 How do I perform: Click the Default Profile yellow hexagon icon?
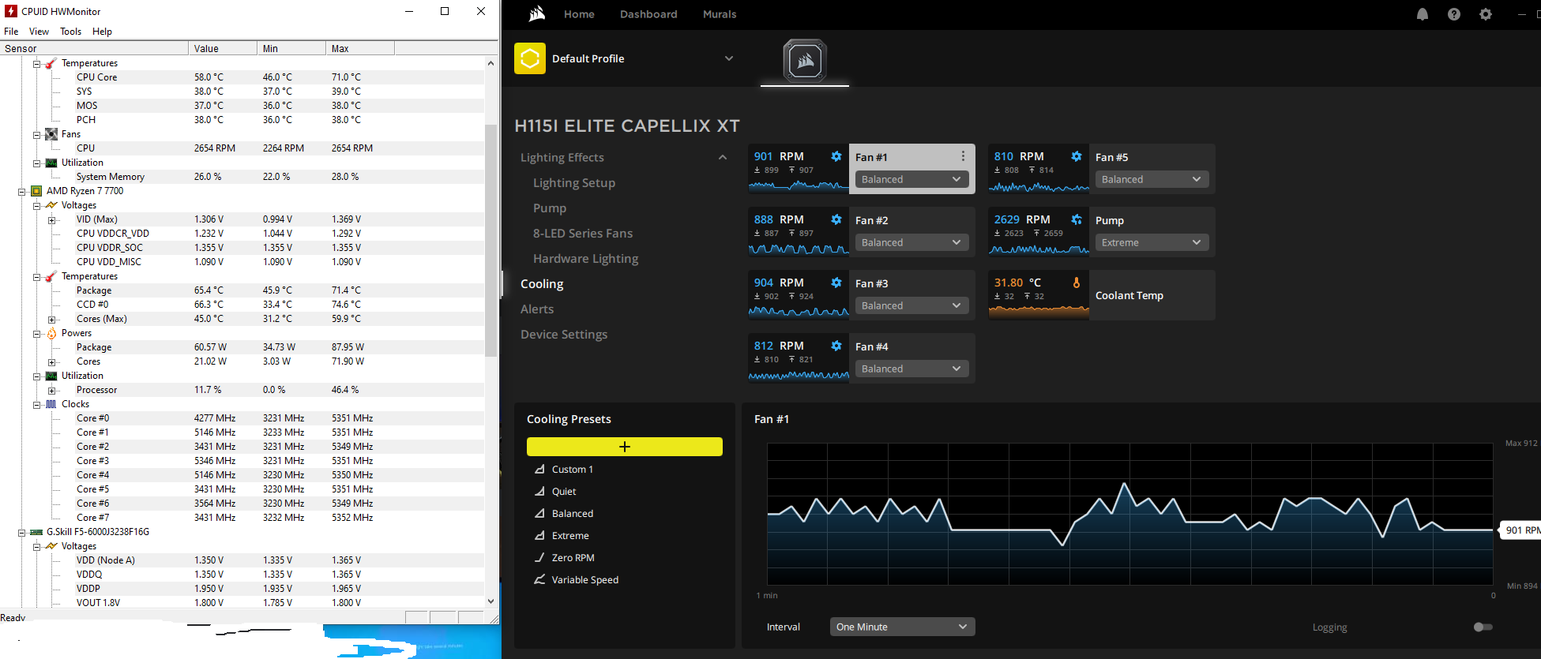[x=530, y=58]
